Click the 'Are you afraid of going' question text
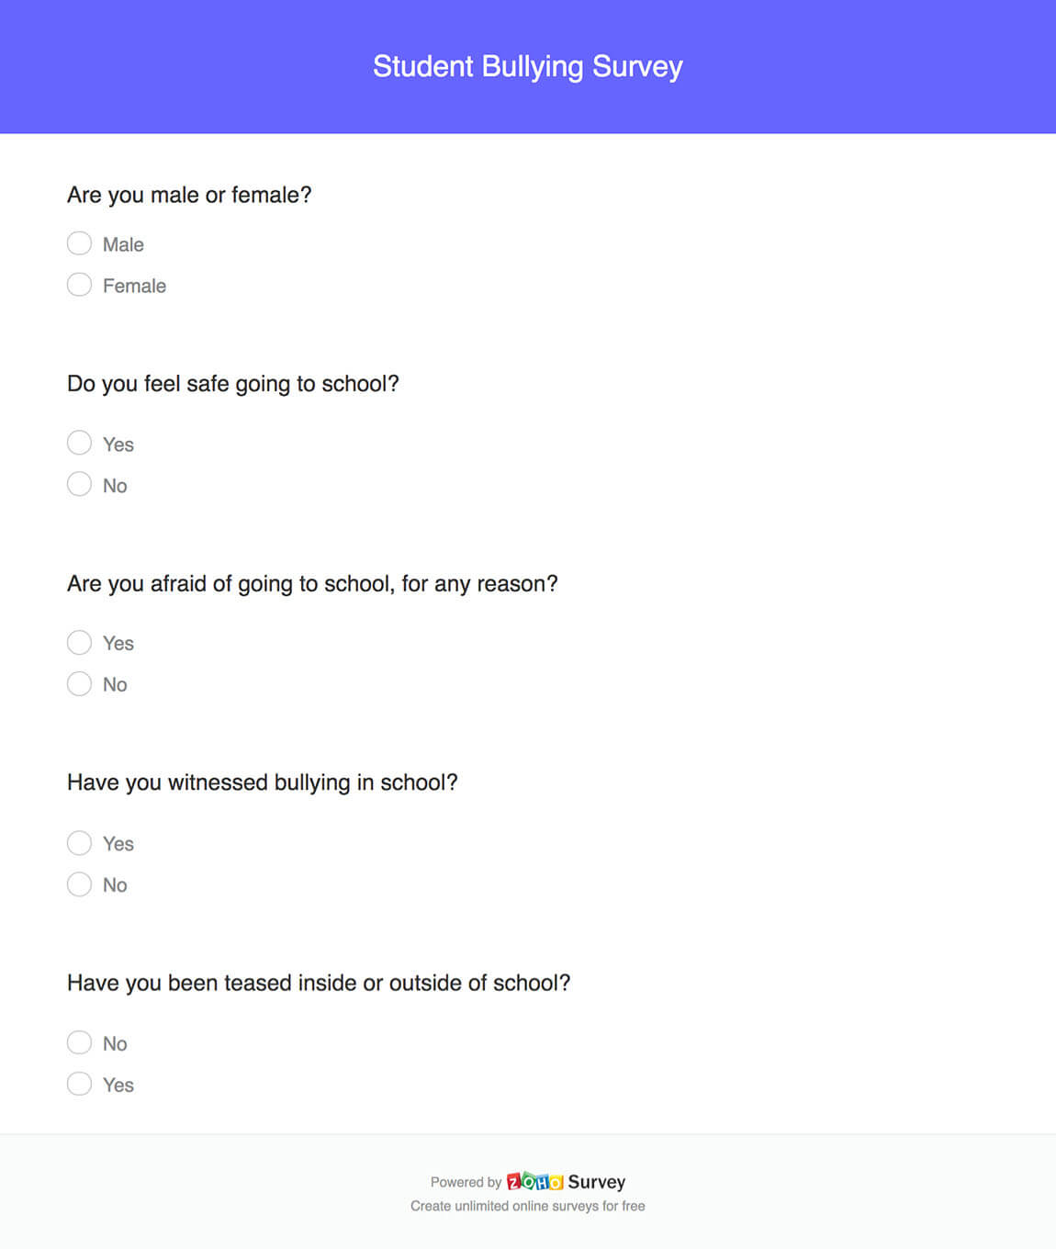Image resolution: width=1056 pixels, height=1249 pixels. coord(312,583)
